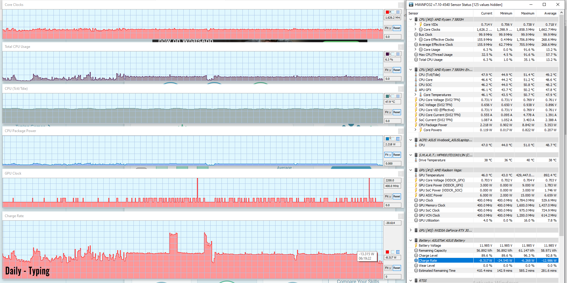Click the Average column header
The height and width of the screenshot is (283, 567).
point(550,13)
